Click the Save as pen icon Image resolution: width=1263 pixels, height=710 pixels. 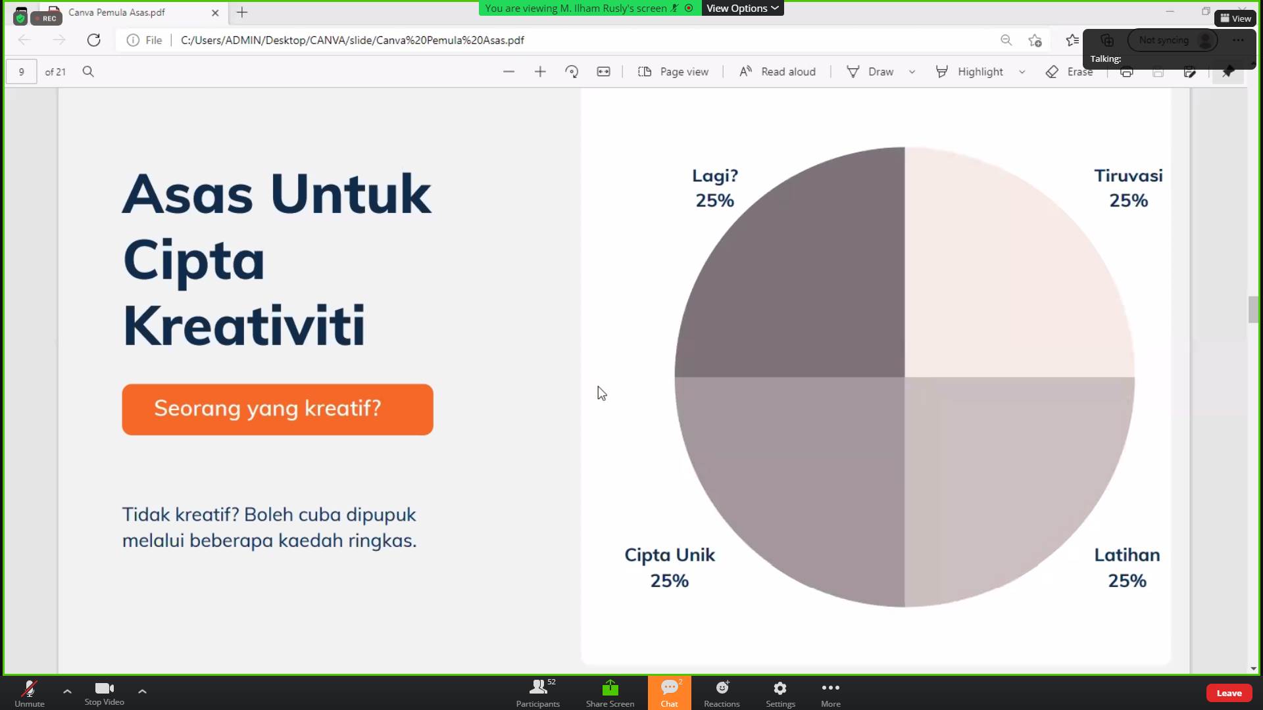click(x=1190, y=72)
